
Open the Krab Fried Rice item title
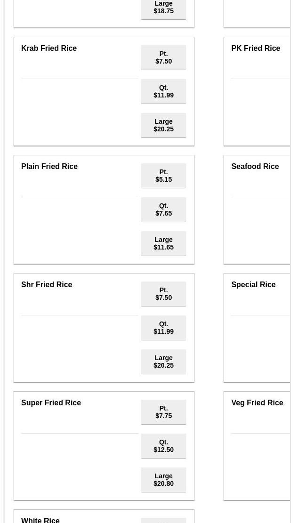click(49, 48)
